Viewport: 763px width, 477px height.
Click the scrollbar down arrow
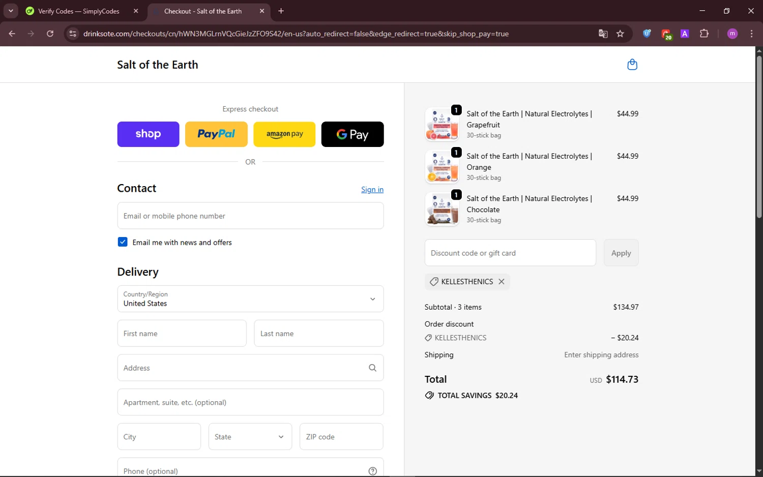(759, 471)
